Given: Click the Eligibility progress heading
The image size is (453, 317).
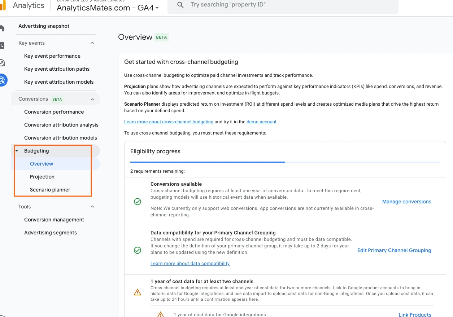Looking at the screenshot, I should click(x=155, y=151).
